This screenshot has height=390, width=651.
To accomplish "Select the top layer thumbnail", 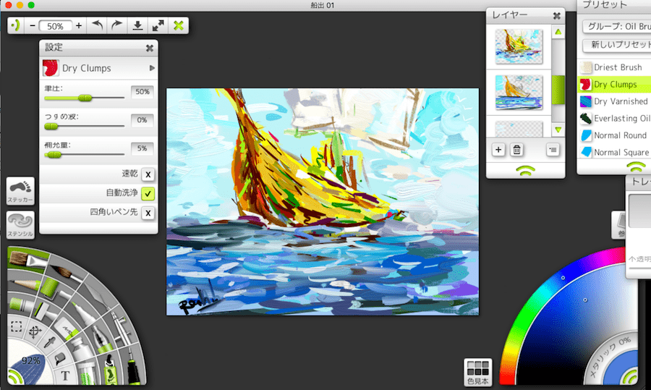I will tap(519, 46).
